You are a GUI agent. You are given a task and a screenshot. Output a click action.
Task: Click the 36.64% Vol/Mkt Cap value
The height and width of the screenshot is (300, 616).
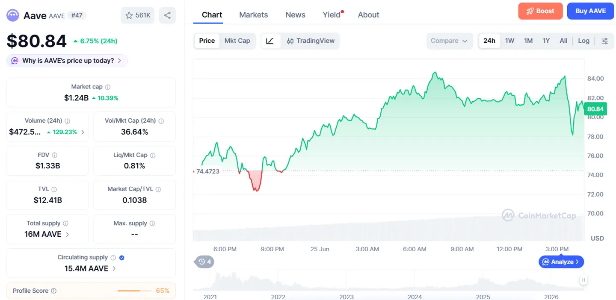tap(134, 132)
